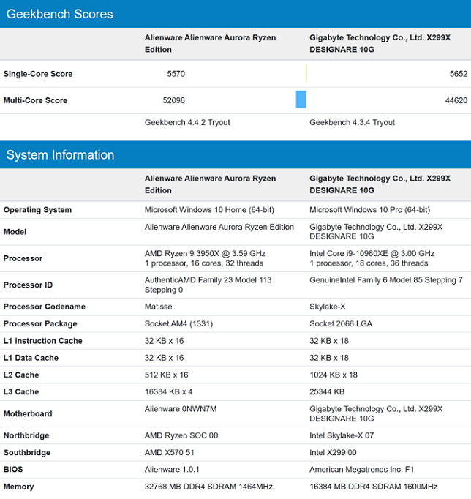This screenshot has height=499, width=471.
Task: Select the Processor Package row label
Action: pos(40,323)
